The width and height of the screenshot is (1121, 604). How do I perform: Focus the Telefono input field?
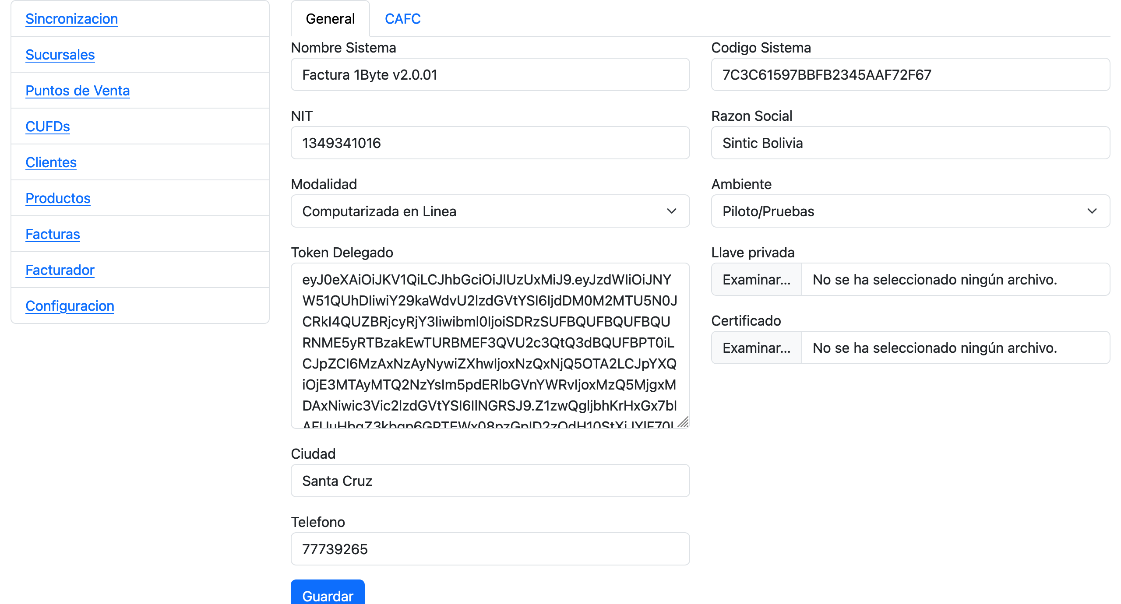coord(490,549)
